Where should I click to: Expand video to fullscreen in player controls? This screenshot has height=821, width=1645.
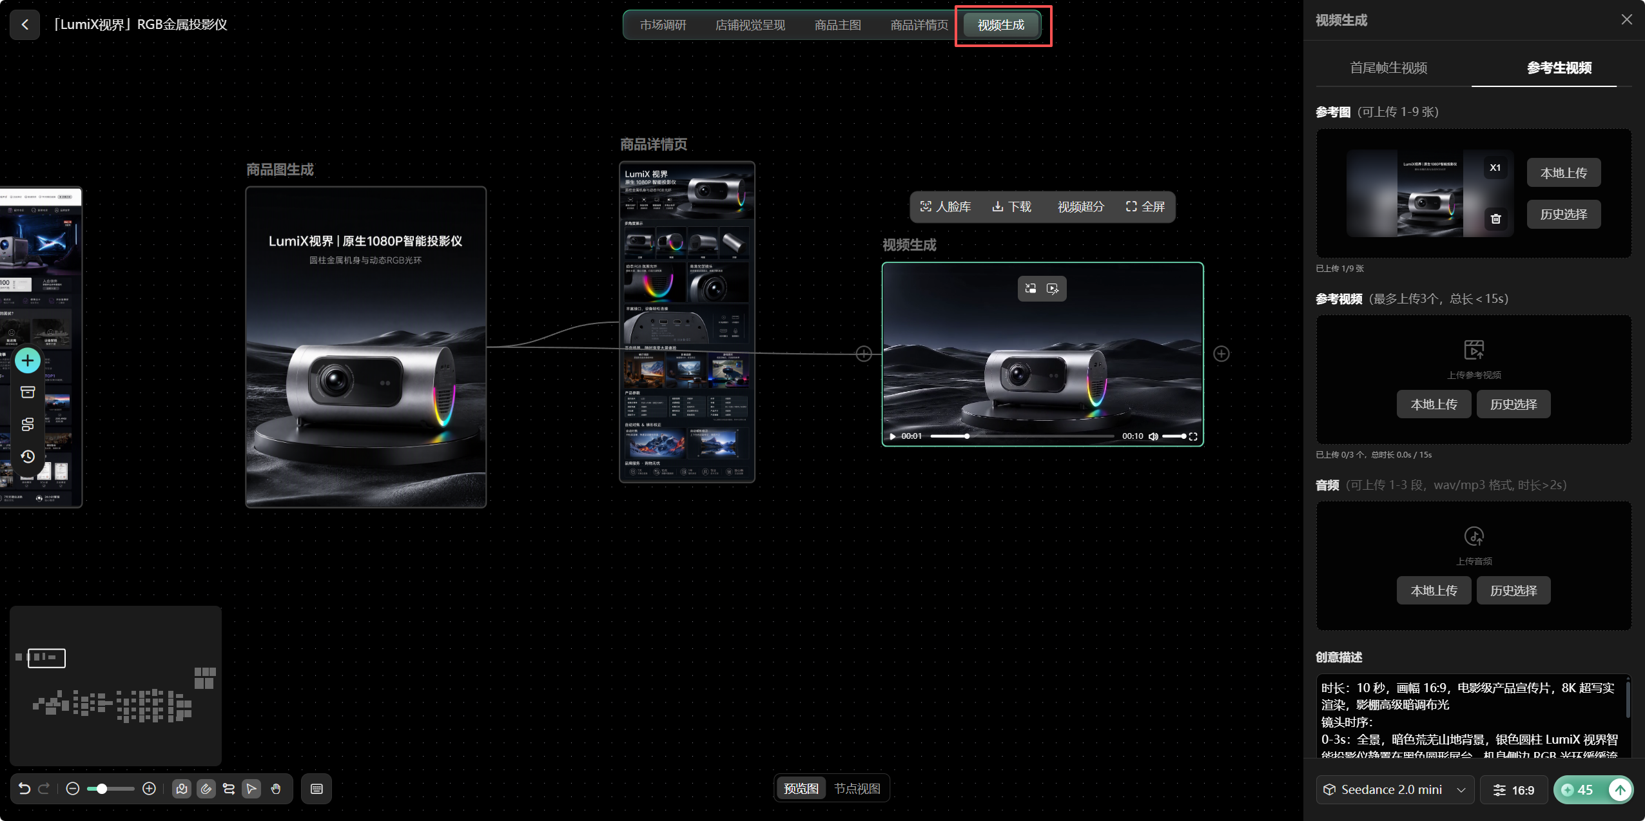pyautogui.click(x=1193, y=436)
